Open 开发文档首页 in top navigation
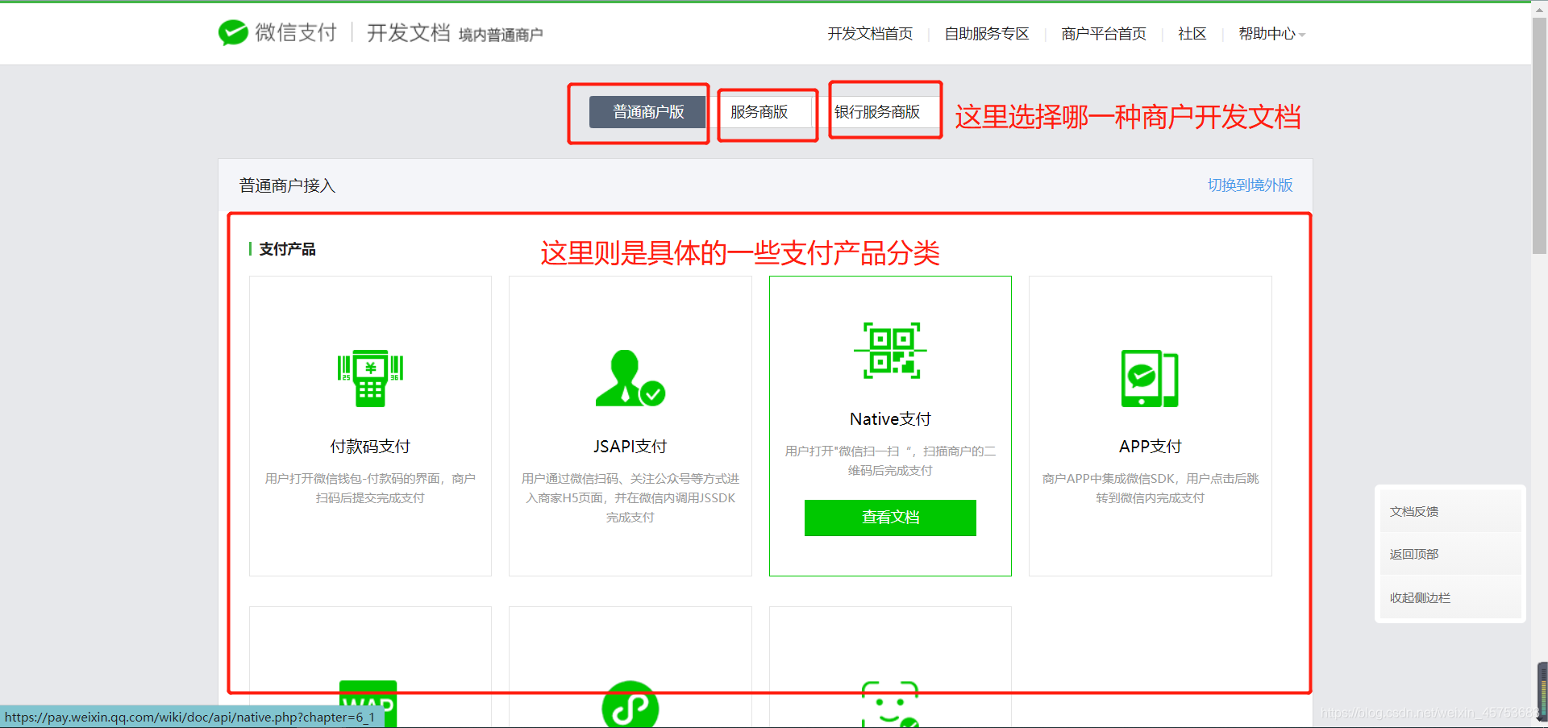Viewport: 1548px width, 728px height. [870, 34]
